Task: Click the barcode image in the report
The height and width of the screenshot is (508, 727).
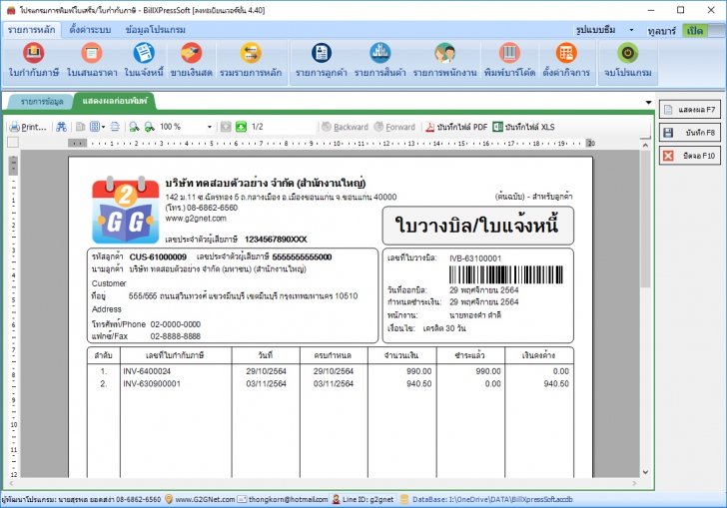Action: point(506,274)
